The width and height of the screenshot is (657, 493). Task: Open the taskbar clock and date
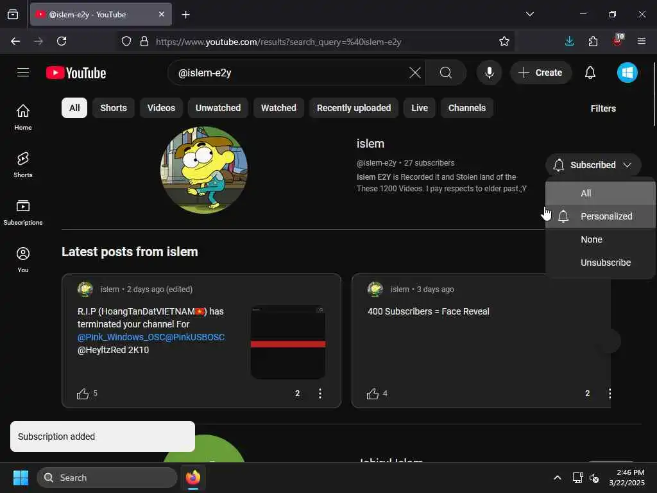tap(627, 478)
